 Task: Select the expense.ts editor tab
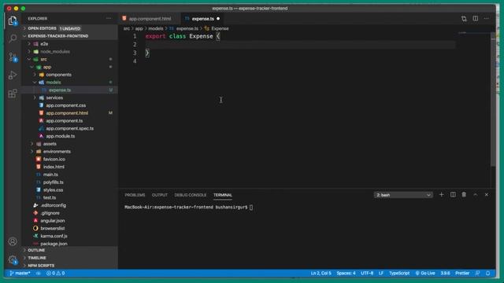point(203,19)
